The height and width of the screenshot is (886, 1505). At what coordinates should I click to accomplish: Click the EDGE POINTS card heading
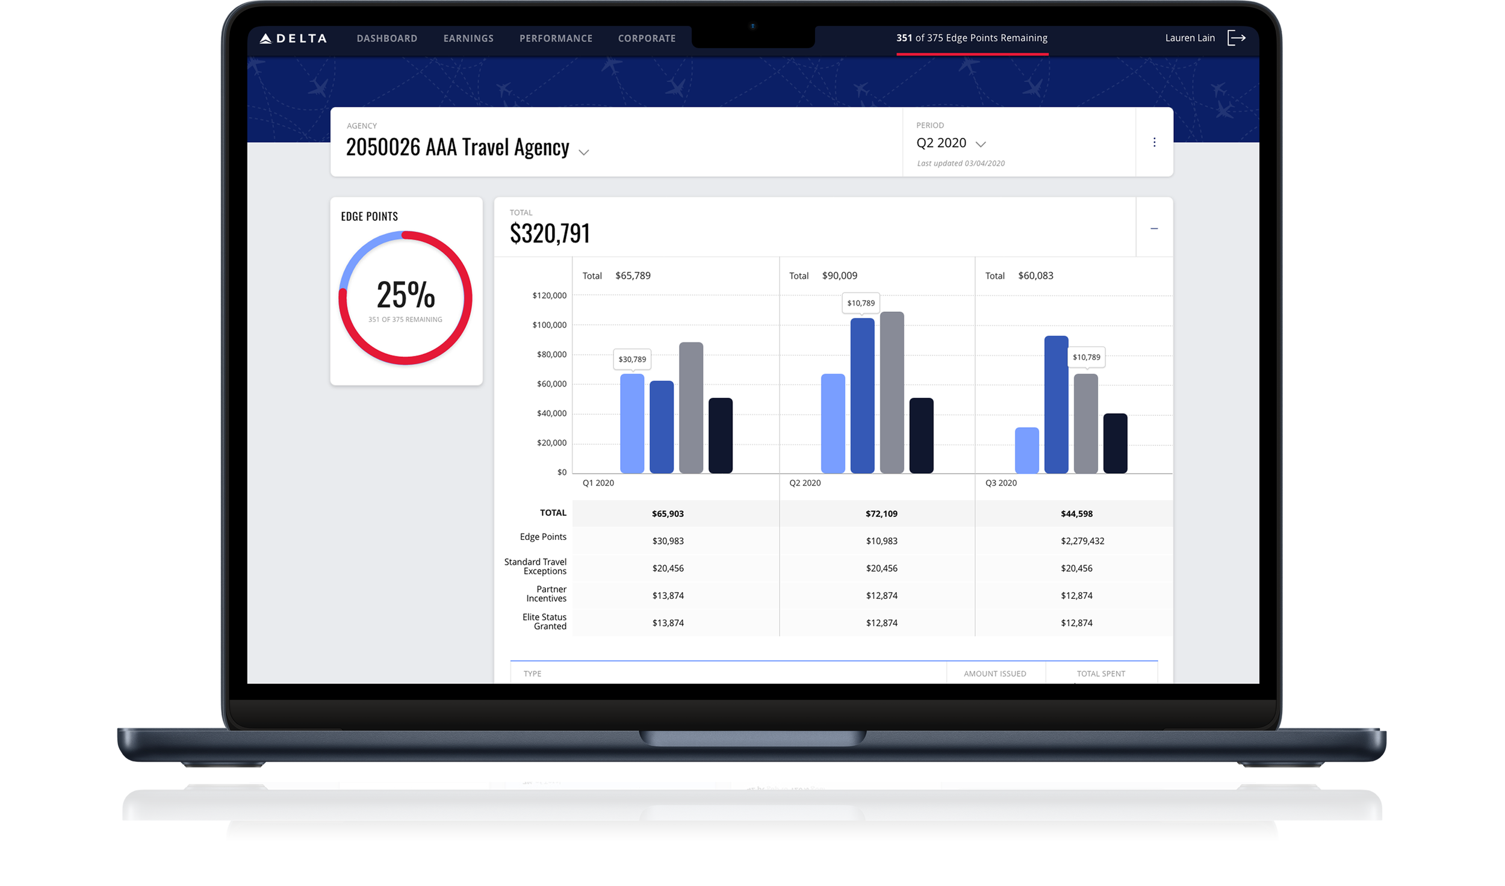click(x=369, y=217)
